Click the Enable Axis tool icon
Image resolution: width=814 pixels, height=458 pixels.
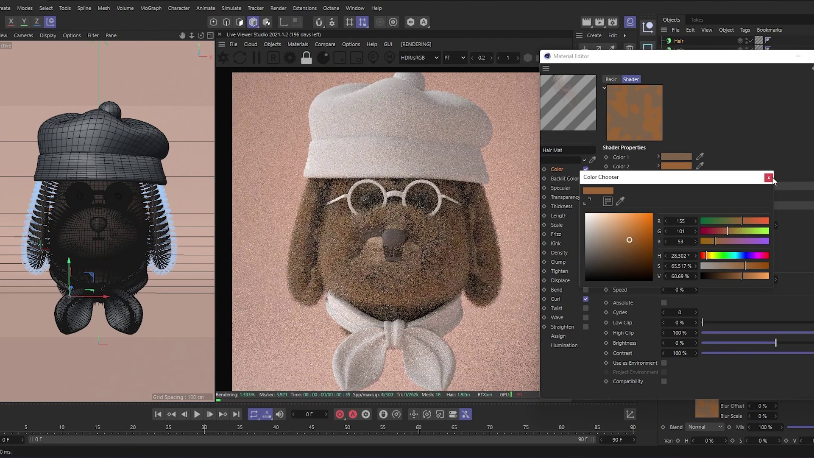click(x=283, y=22)
